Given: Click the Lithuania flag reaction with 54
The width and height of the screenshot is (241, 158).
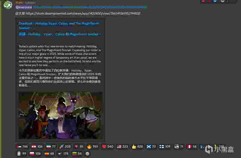Looking at the screenshot, I should [x=77, y=154].
